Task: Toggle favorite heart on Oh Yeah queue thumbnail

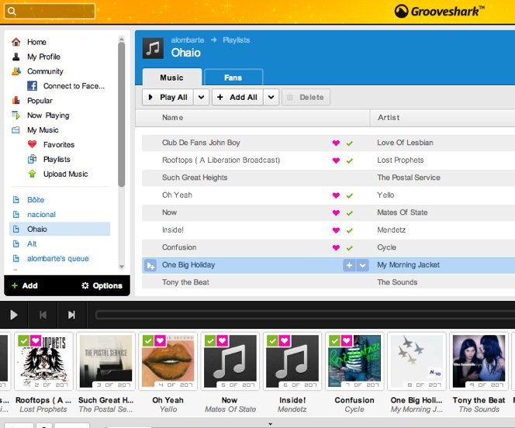Action: point(161,340)
